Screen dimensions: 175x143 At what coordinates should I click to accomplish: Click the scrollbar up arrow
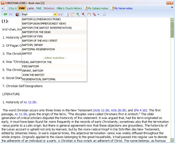(172, 20)
